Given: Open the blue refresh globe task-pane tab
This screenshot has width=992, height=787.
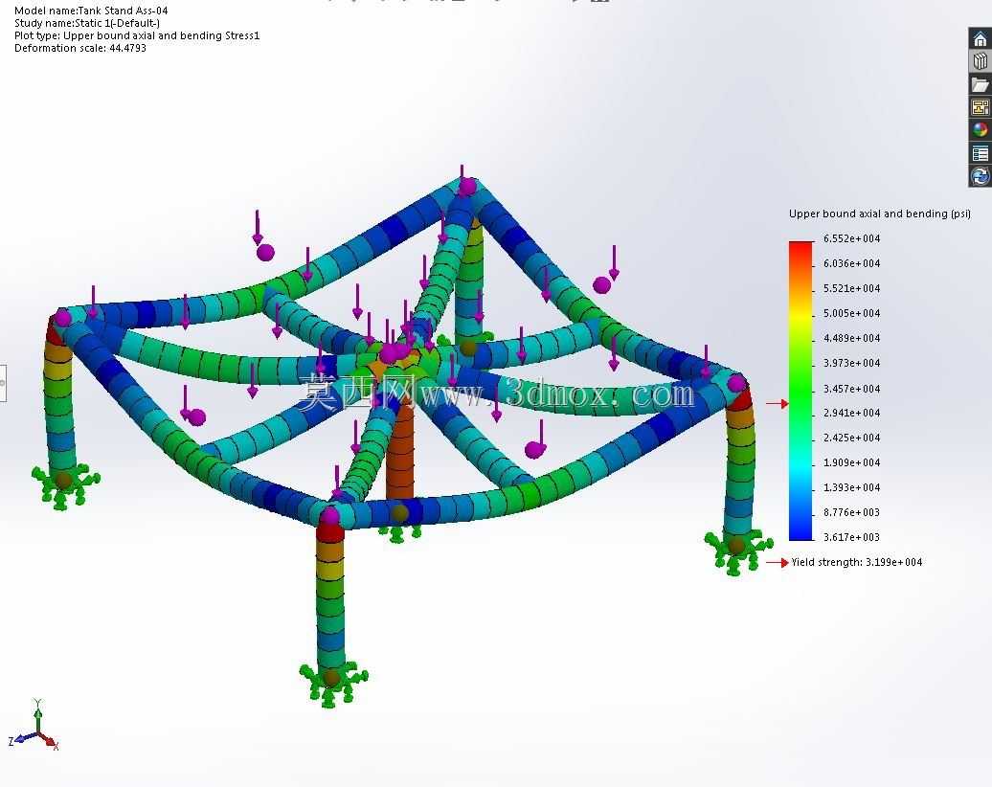Looking at the screenshot, I should point(980,176).
